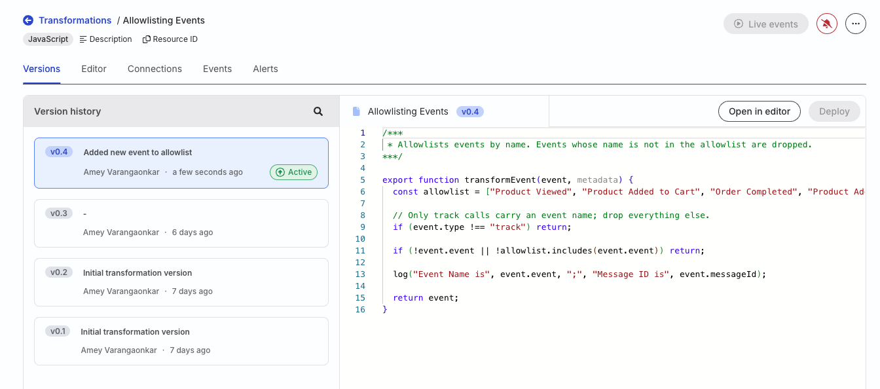
Task: Click the v0.1 version badge
Action: pyautogui.click(x=58, y=331)
